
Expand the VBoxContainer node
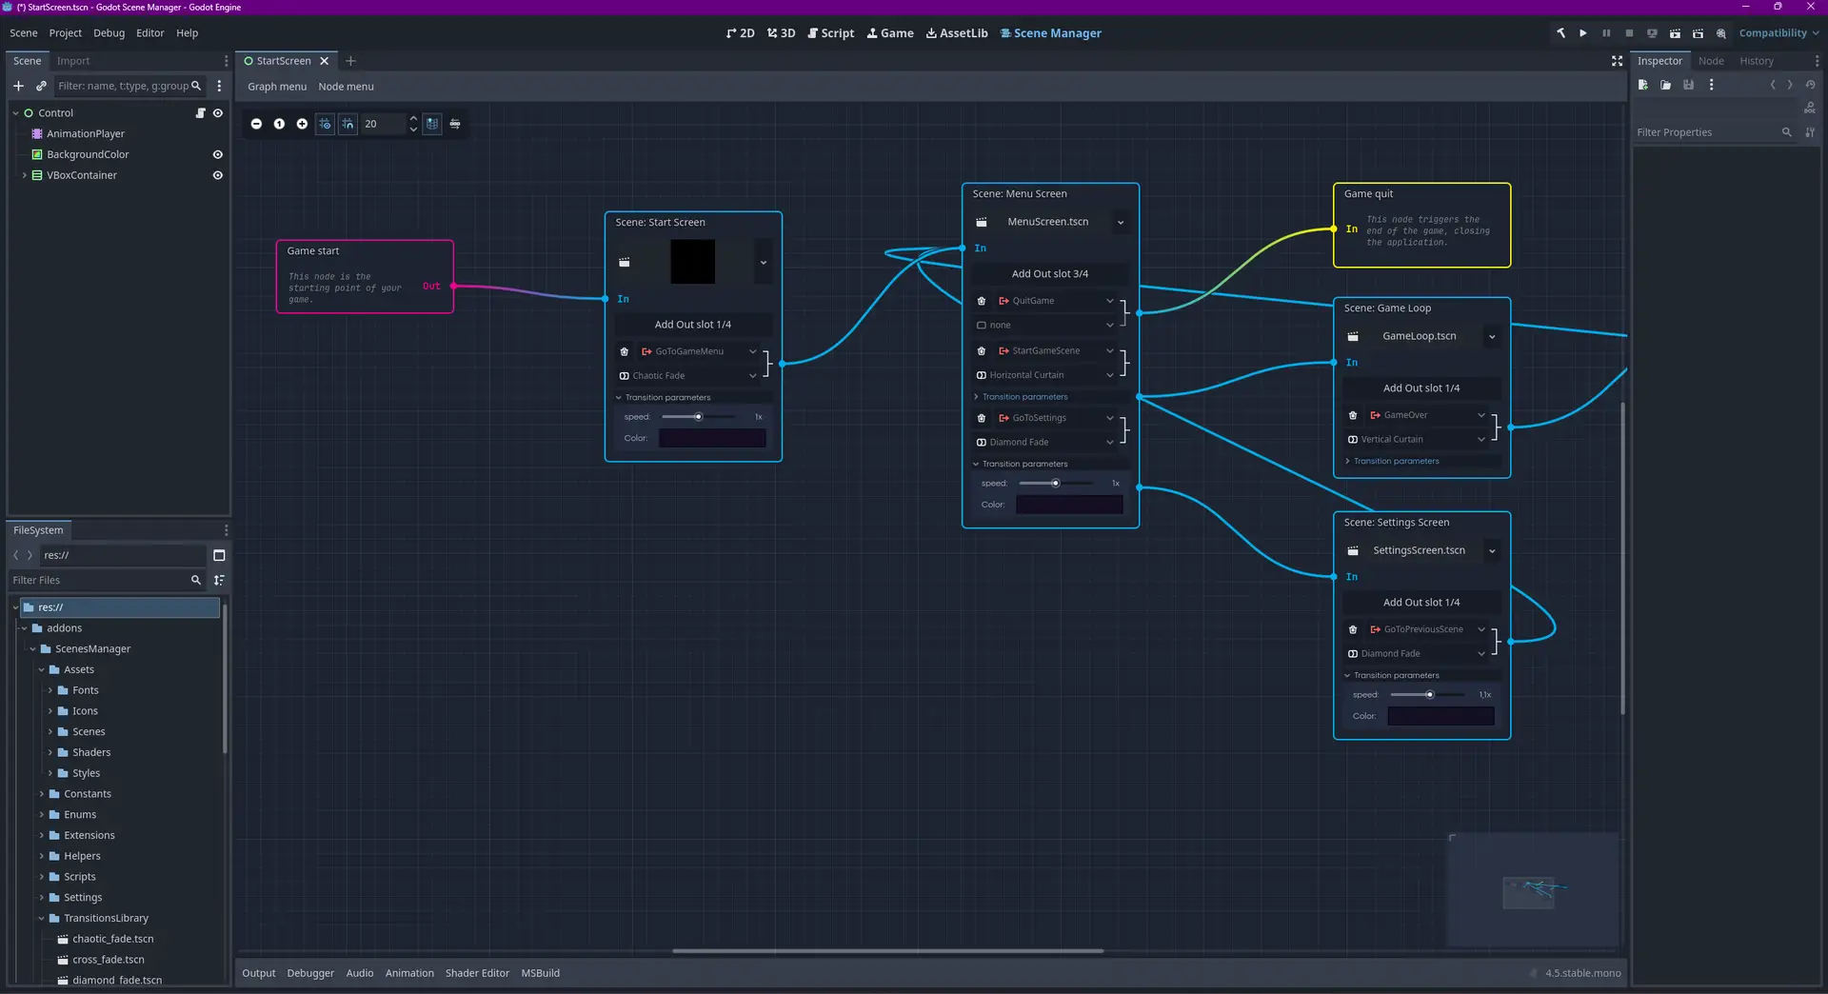(x=25, y=175)
